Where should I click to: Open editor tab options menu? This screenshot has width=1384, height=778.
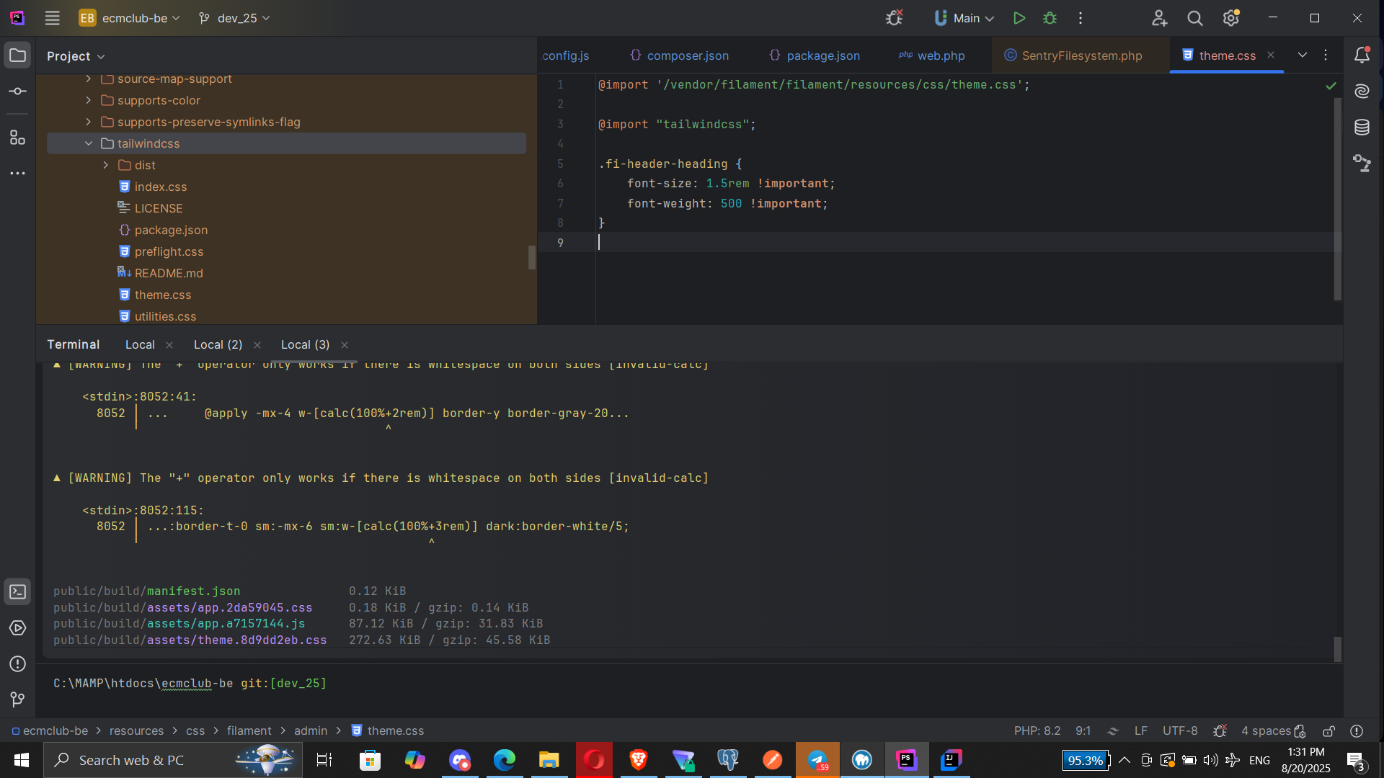(1326, 55)
